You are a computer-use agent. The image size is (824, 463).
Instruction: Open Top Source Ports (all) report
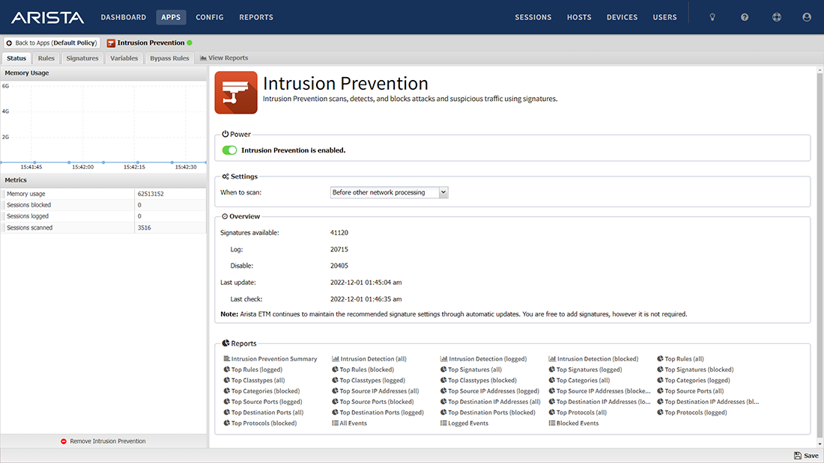click(690, 391)
